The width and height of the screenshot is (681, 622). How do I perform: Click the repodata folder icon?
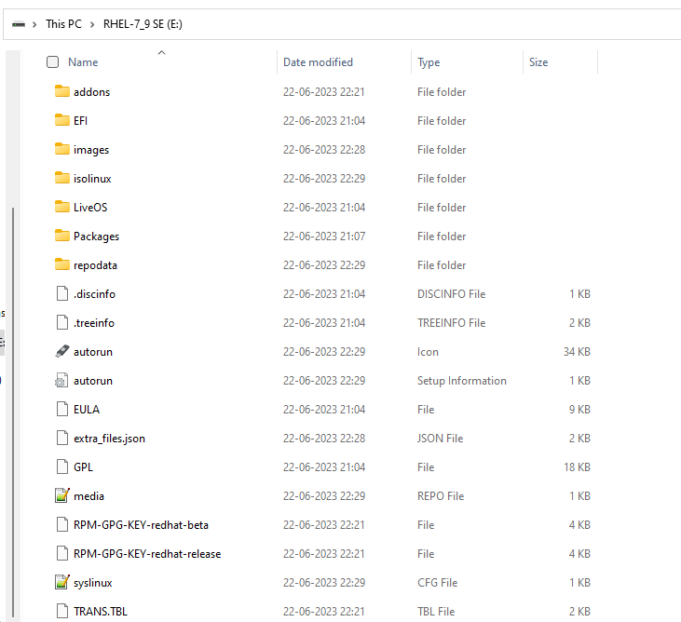[62, 264]
